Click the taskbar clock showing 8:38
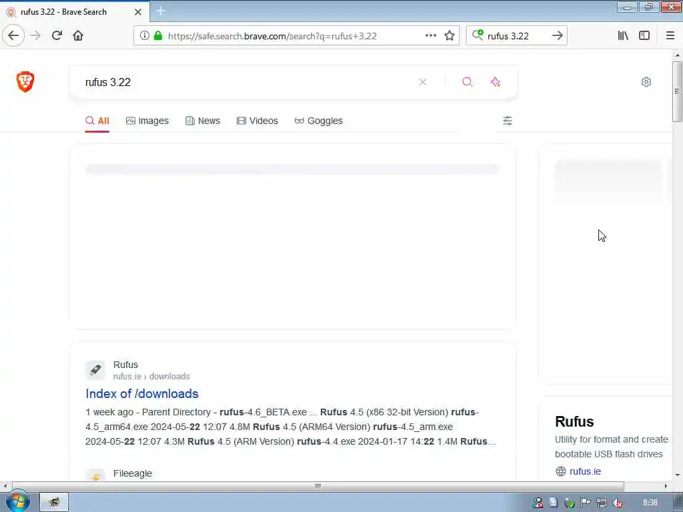The height and width of the screenshot is (512, 683). click(650, 503)
